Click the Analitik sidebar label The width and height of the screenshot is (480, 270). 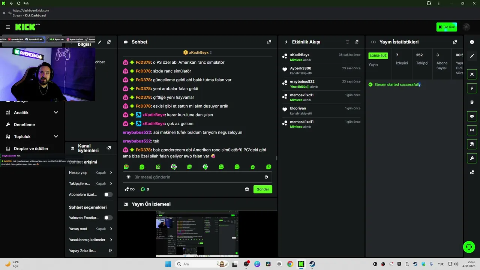tap(21, 112)
